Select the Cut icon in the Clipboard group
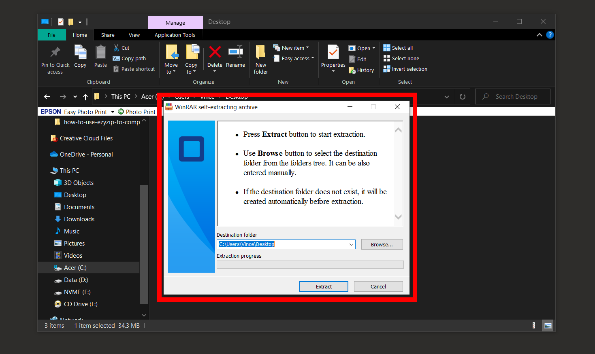 tap(121, 47)
